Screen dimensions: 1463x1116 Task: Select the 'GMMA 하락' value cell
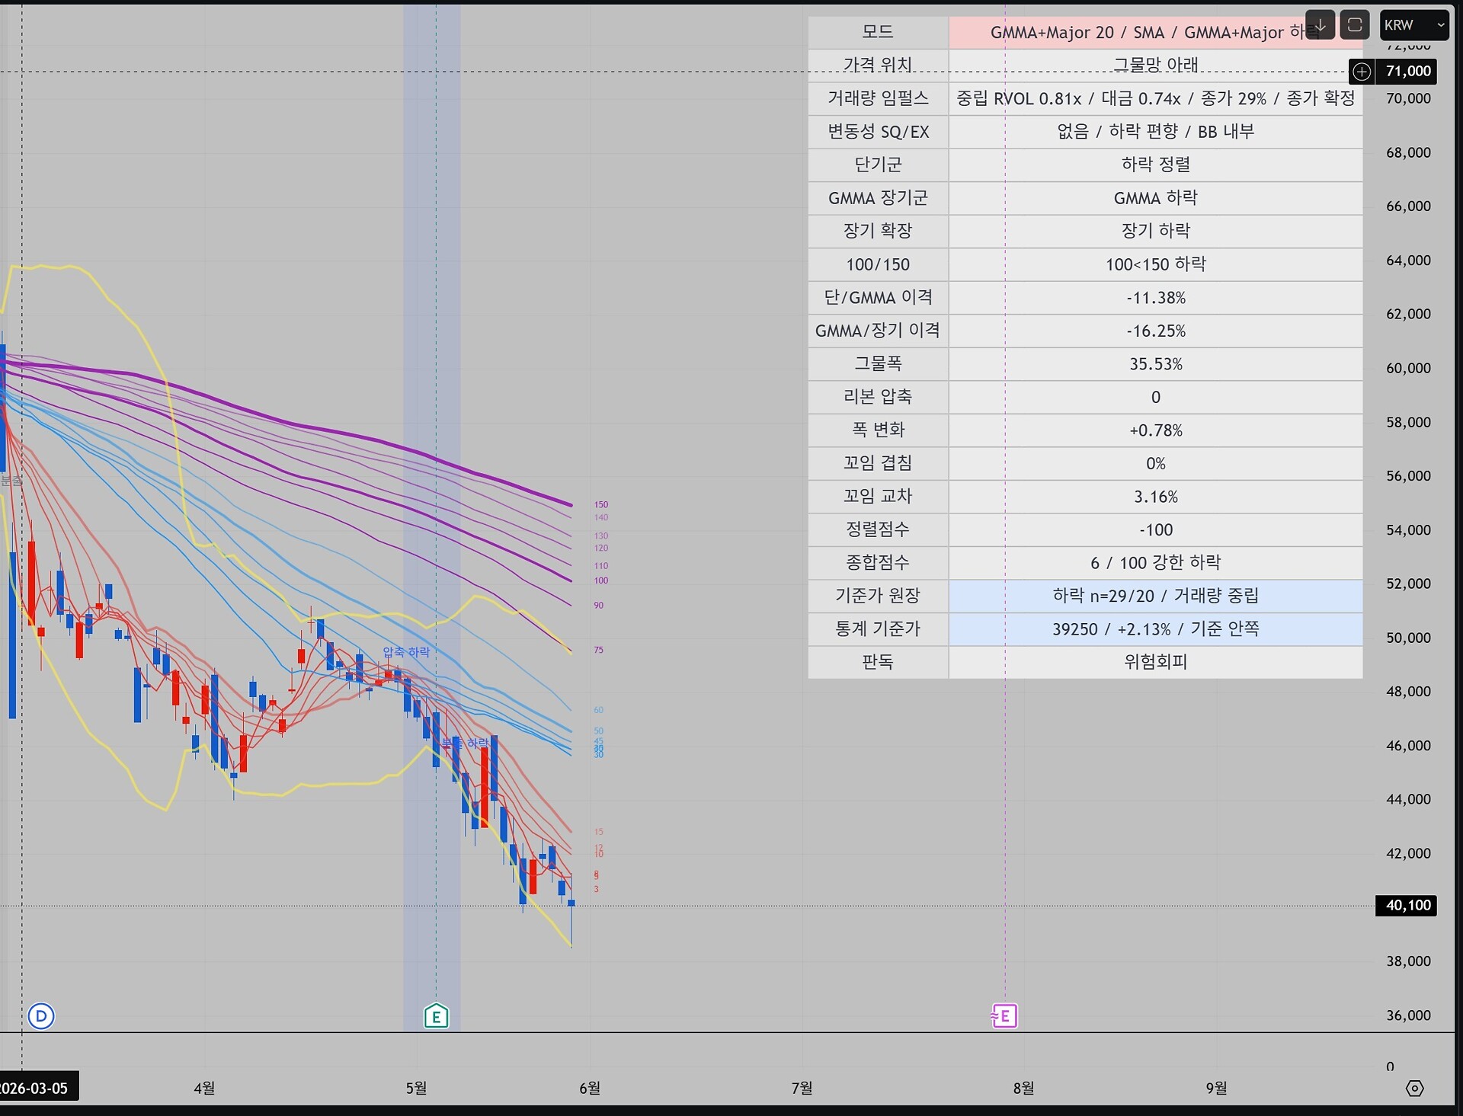point(1155,198)
